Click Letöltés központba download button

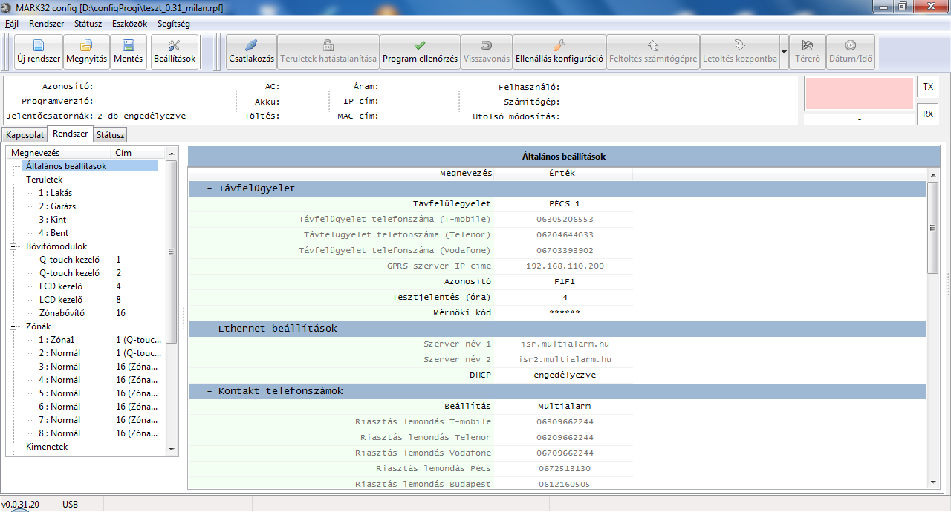coord(739,52)
